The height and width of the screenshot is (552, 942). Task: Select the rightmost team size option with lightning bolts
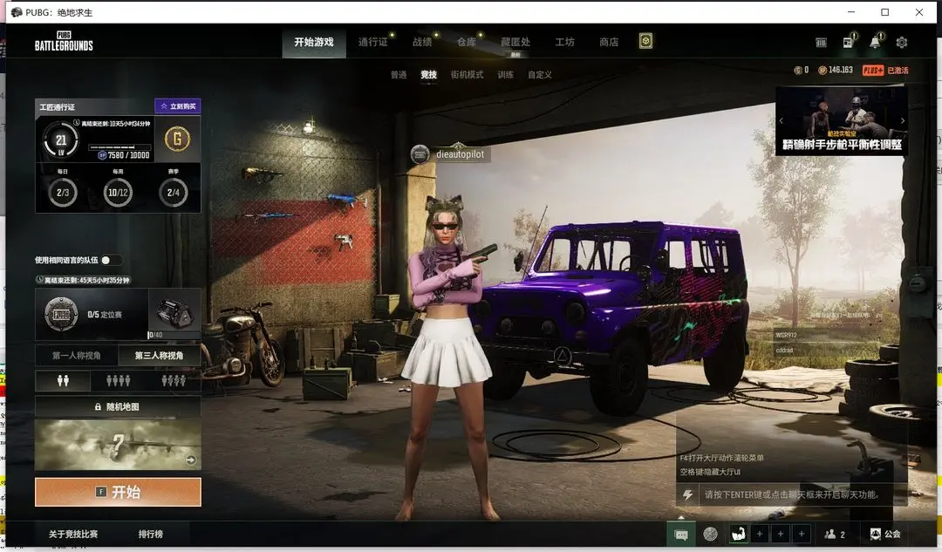click(174, 381)
